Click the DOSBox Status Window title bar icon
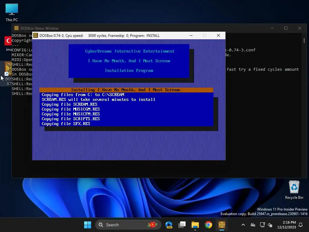 click(17, 28)
